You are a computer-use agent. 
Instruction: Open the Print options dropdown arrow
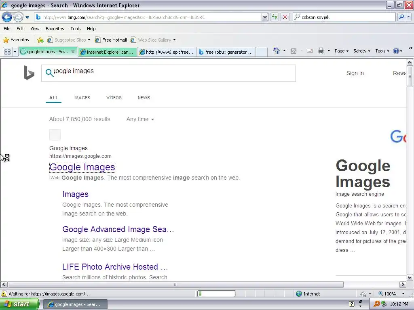point(329,51)
